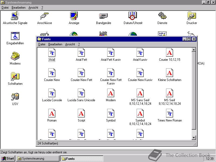The image size is (216, 162).
Task: Click the Fonts window scroll down arrow
Action: click(194, 137)
